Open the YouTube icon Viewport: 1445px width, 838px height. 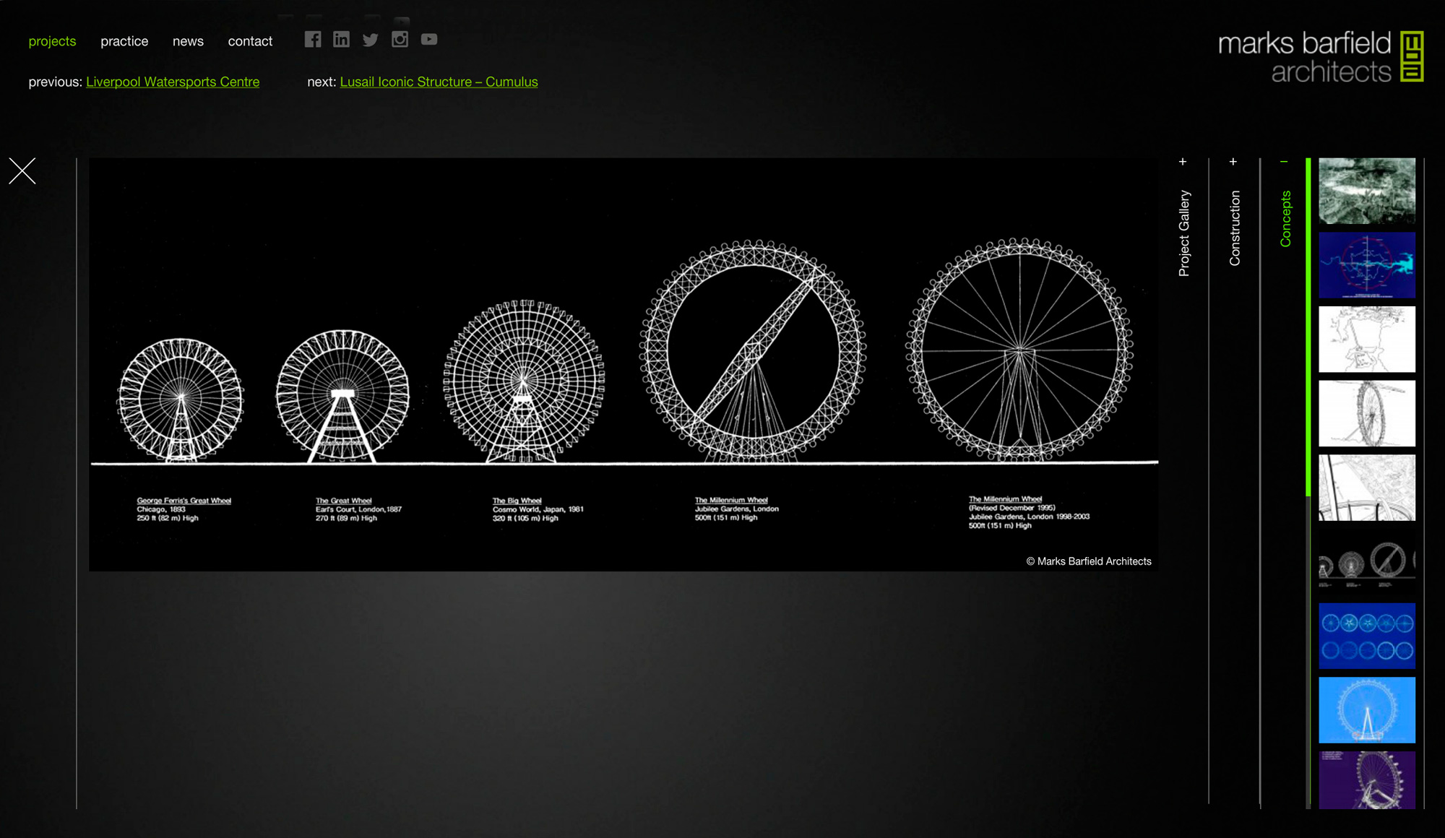[x=429, y=40]
